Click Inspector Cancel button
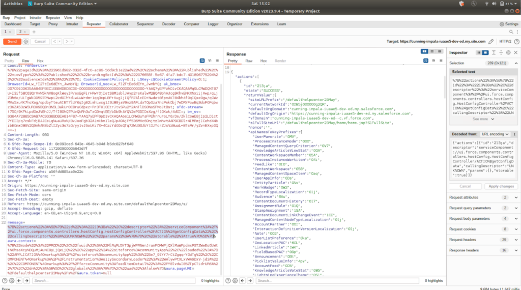Screen dimensions: 521x290 pyautogui.click(x=465, y=186)
